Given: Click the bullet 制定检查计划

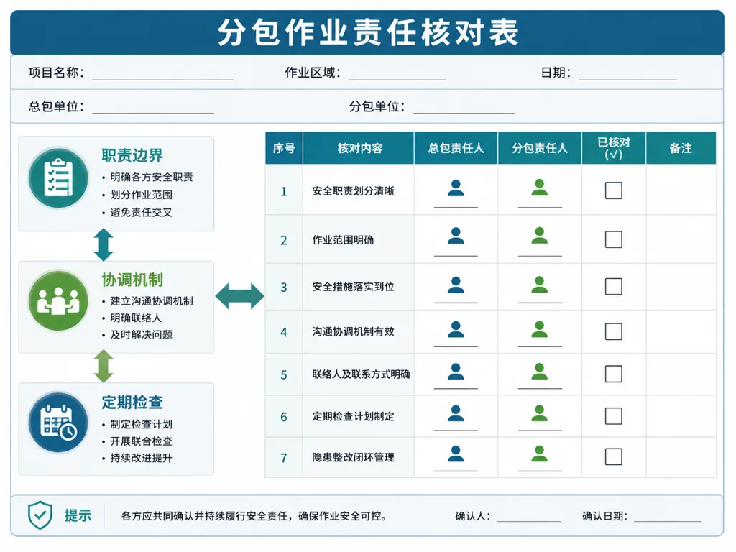Looking at the screenshot, I should tap(142, 424).
